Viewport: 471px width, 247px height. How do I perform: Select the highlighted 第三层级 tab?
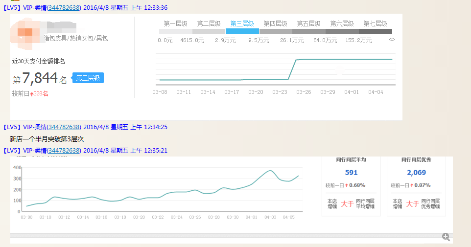click(242, 23)
